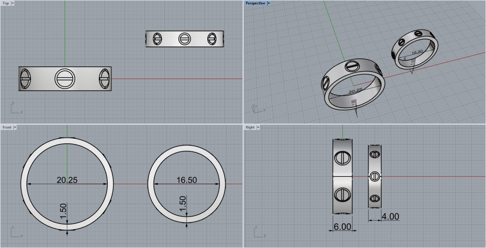Open the Top viewport dropdown arrow
The image size is (486, 248).
click(x=13, y=3)
